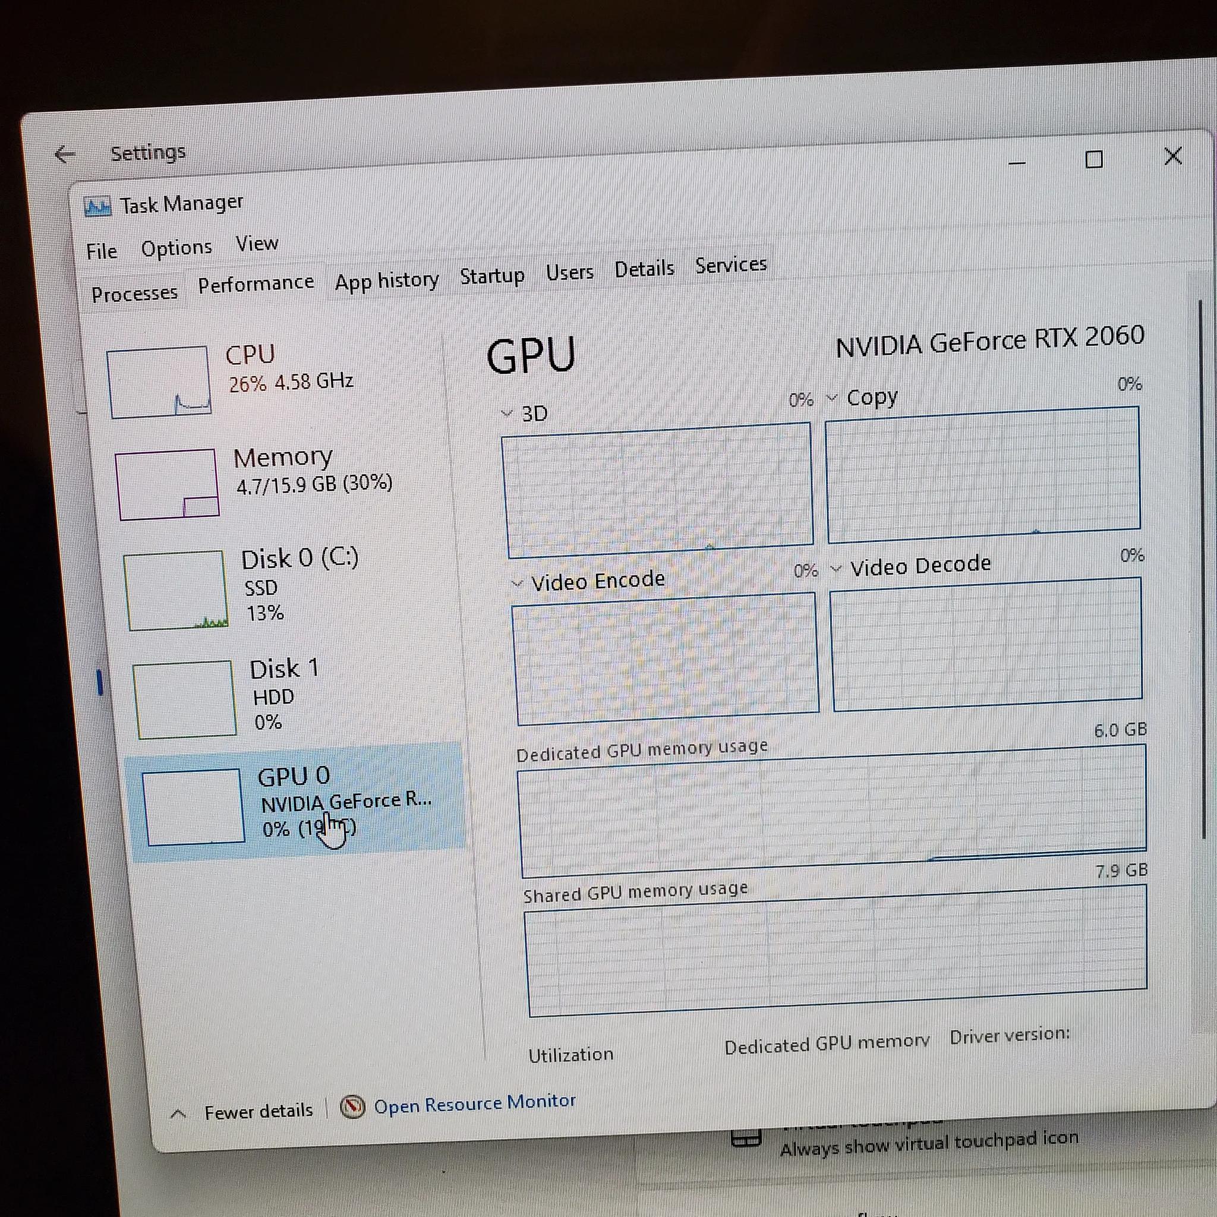
Task: Expand the 3D engine dropdown
Action: click(506, 413)
